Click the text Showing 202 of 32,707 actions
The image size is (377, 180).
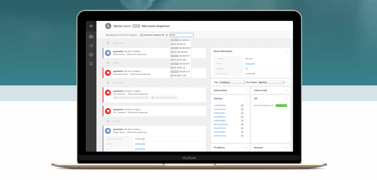[121, 35]
